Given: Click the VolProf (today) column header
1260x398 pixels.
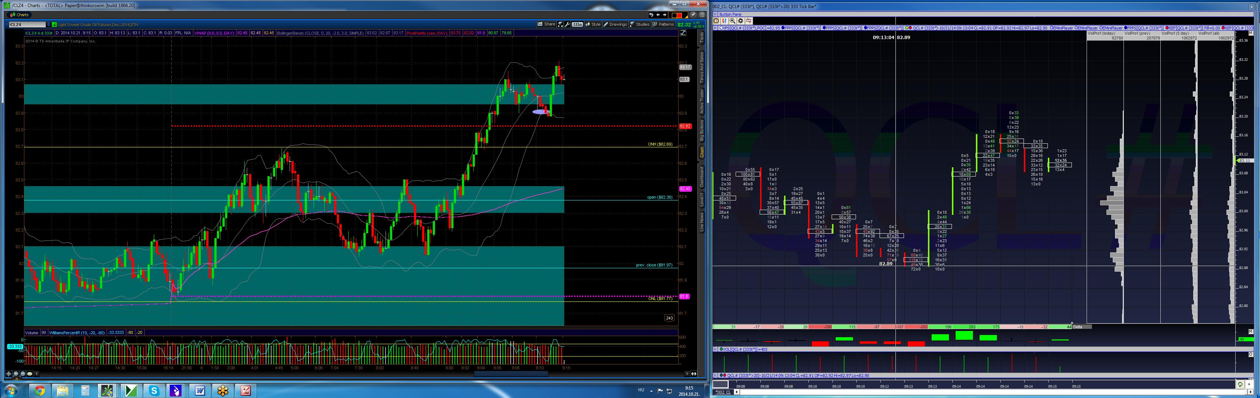Looking at the screenshot, I should 1105,33.
